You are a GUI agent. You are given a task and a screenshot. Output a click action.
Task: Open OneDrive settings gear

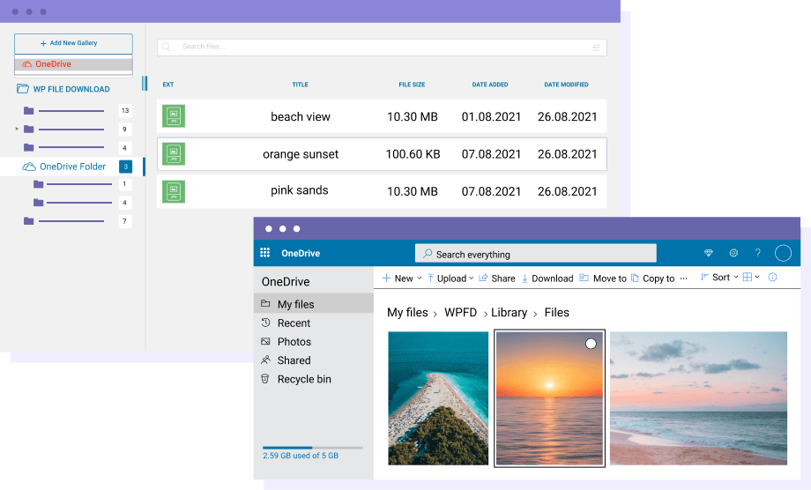tap(733, 253)
